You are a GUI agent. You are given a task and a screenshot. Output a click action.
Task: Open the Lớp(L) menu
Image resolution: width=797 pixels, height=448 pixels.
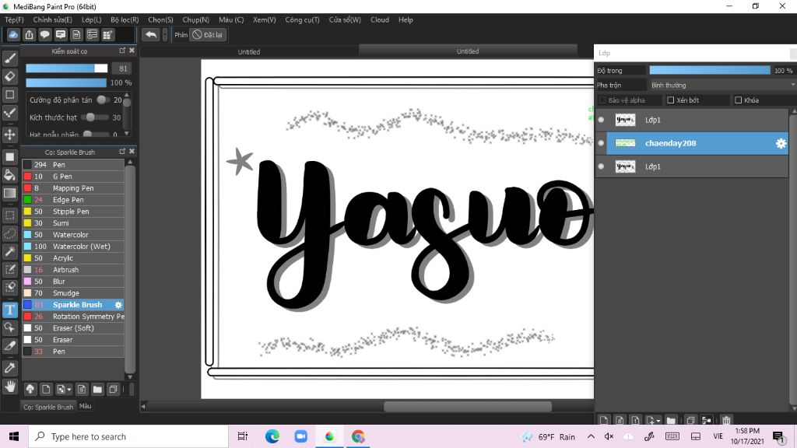92,19
